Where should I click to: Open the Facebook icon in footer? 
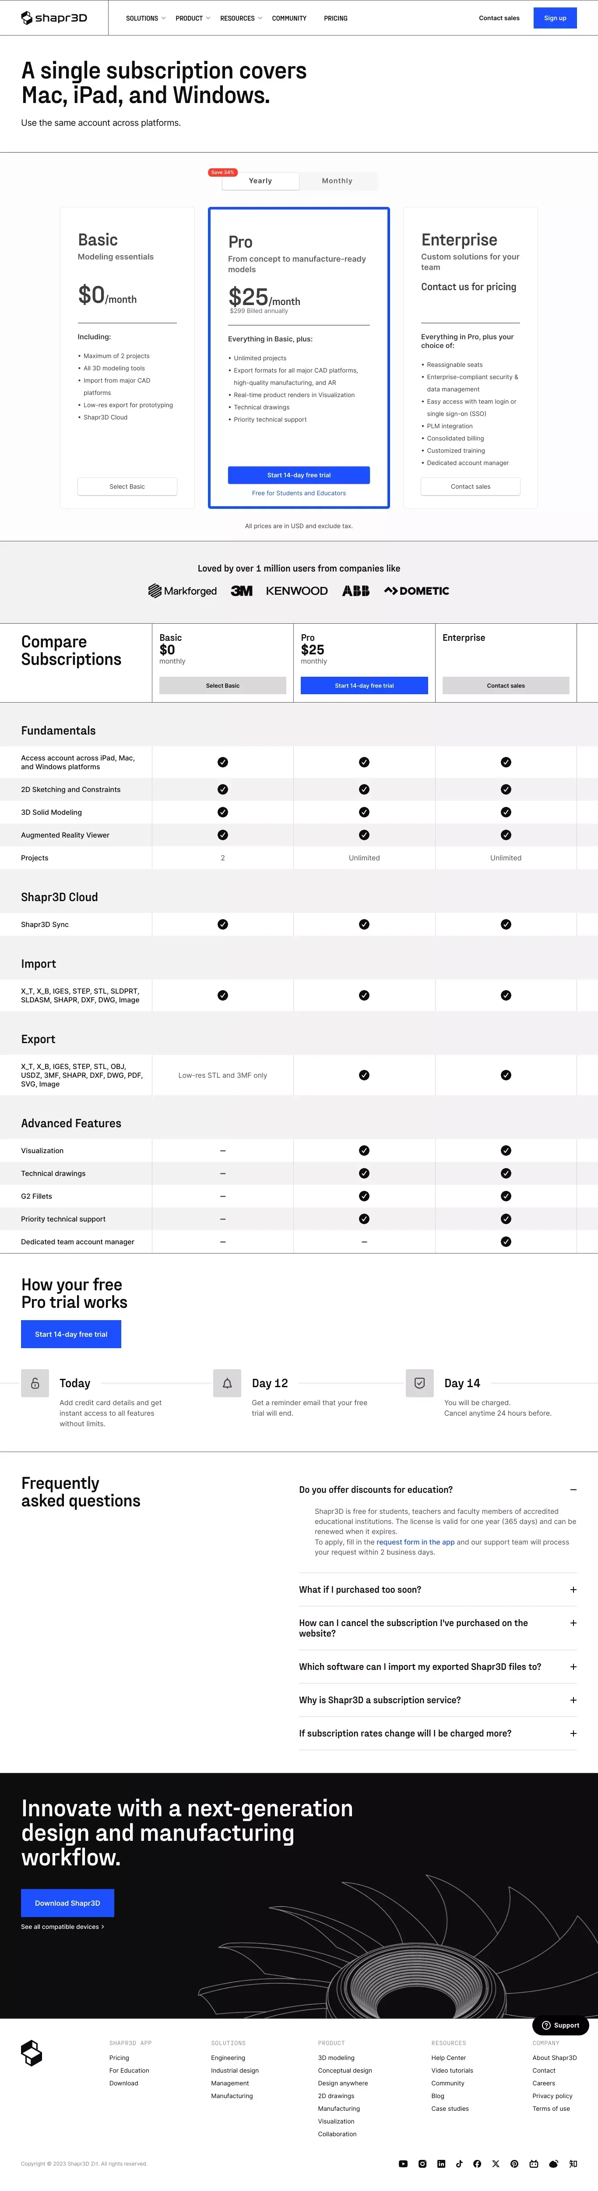[x=477, y=2163]
